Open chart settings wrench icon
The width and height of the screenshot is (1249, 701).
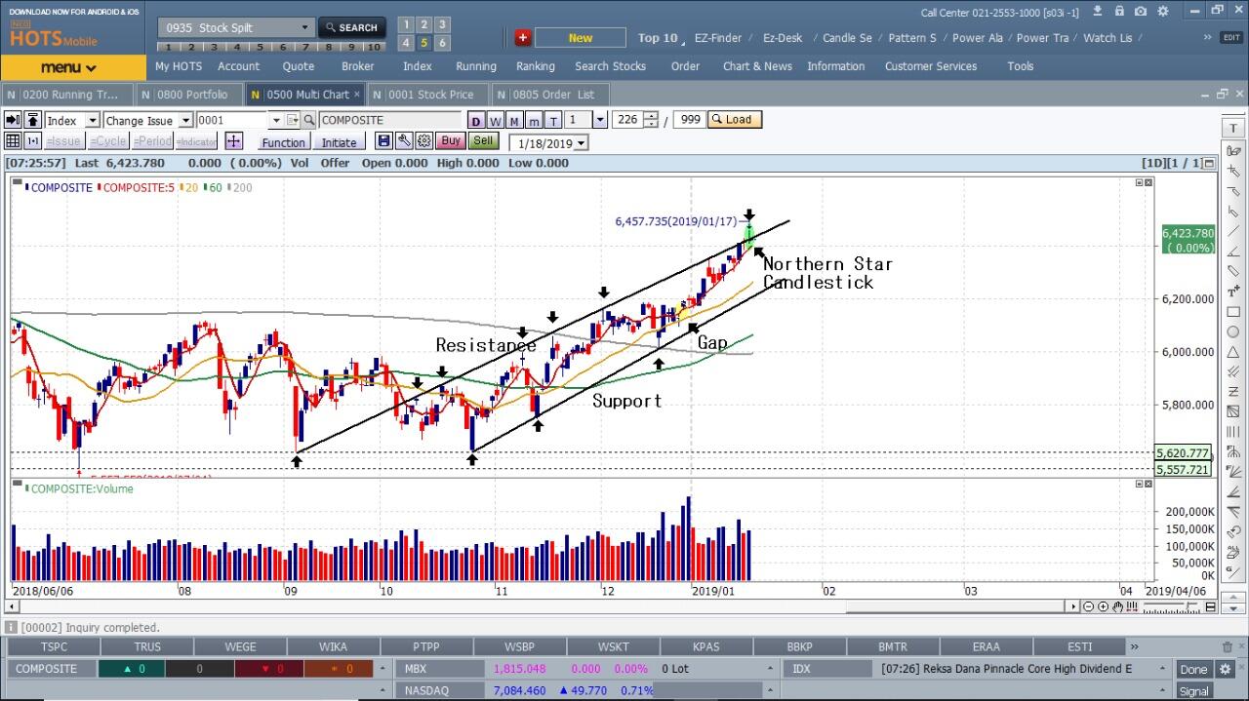[404, 141]
